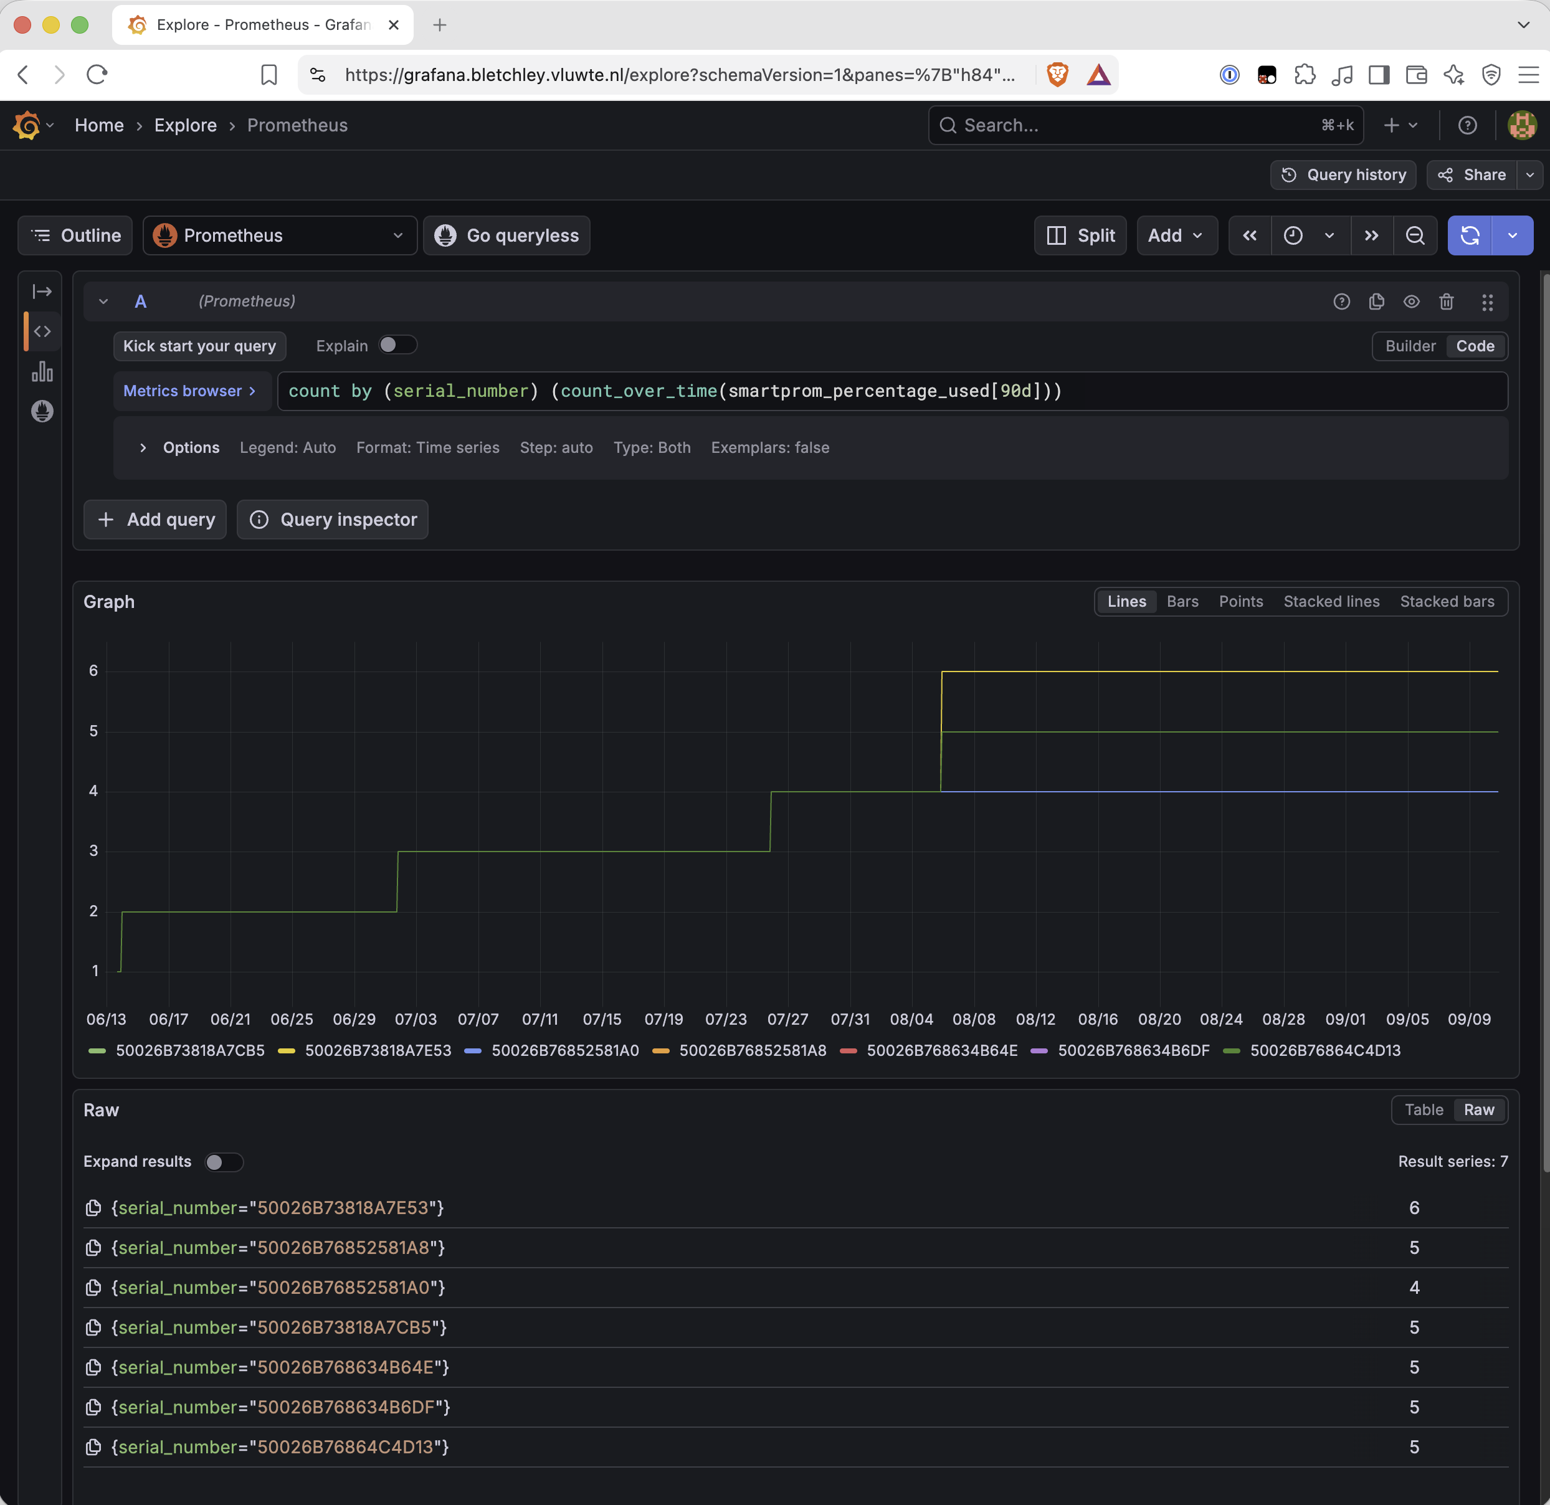Switch query editor to Builder mode
This screenshot has width=1550, height=1505.
1410,346
